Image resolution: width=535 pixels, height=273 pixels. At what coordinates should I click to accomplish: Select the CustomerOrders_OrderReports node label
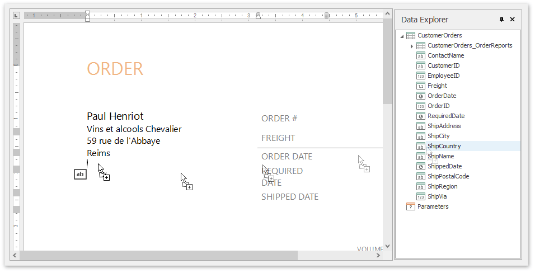pyautogui.click(x=470, y=45)
